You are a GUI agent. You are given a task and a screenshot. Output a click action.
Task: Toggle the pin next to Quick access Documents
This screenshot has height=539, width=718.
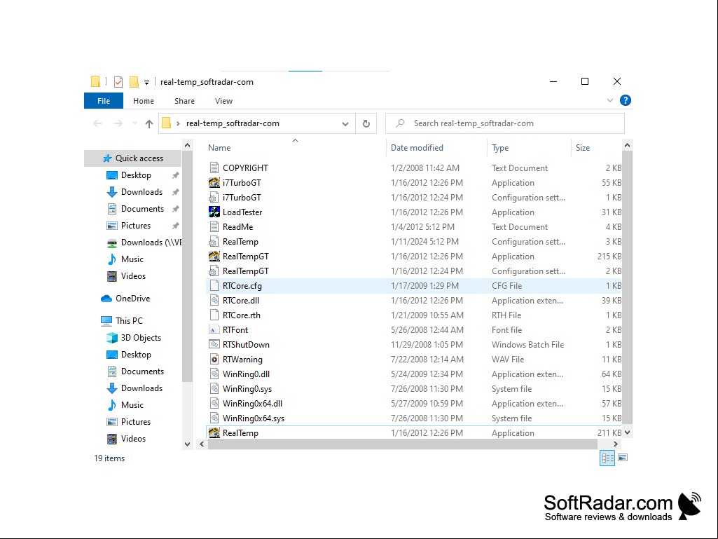175,209
